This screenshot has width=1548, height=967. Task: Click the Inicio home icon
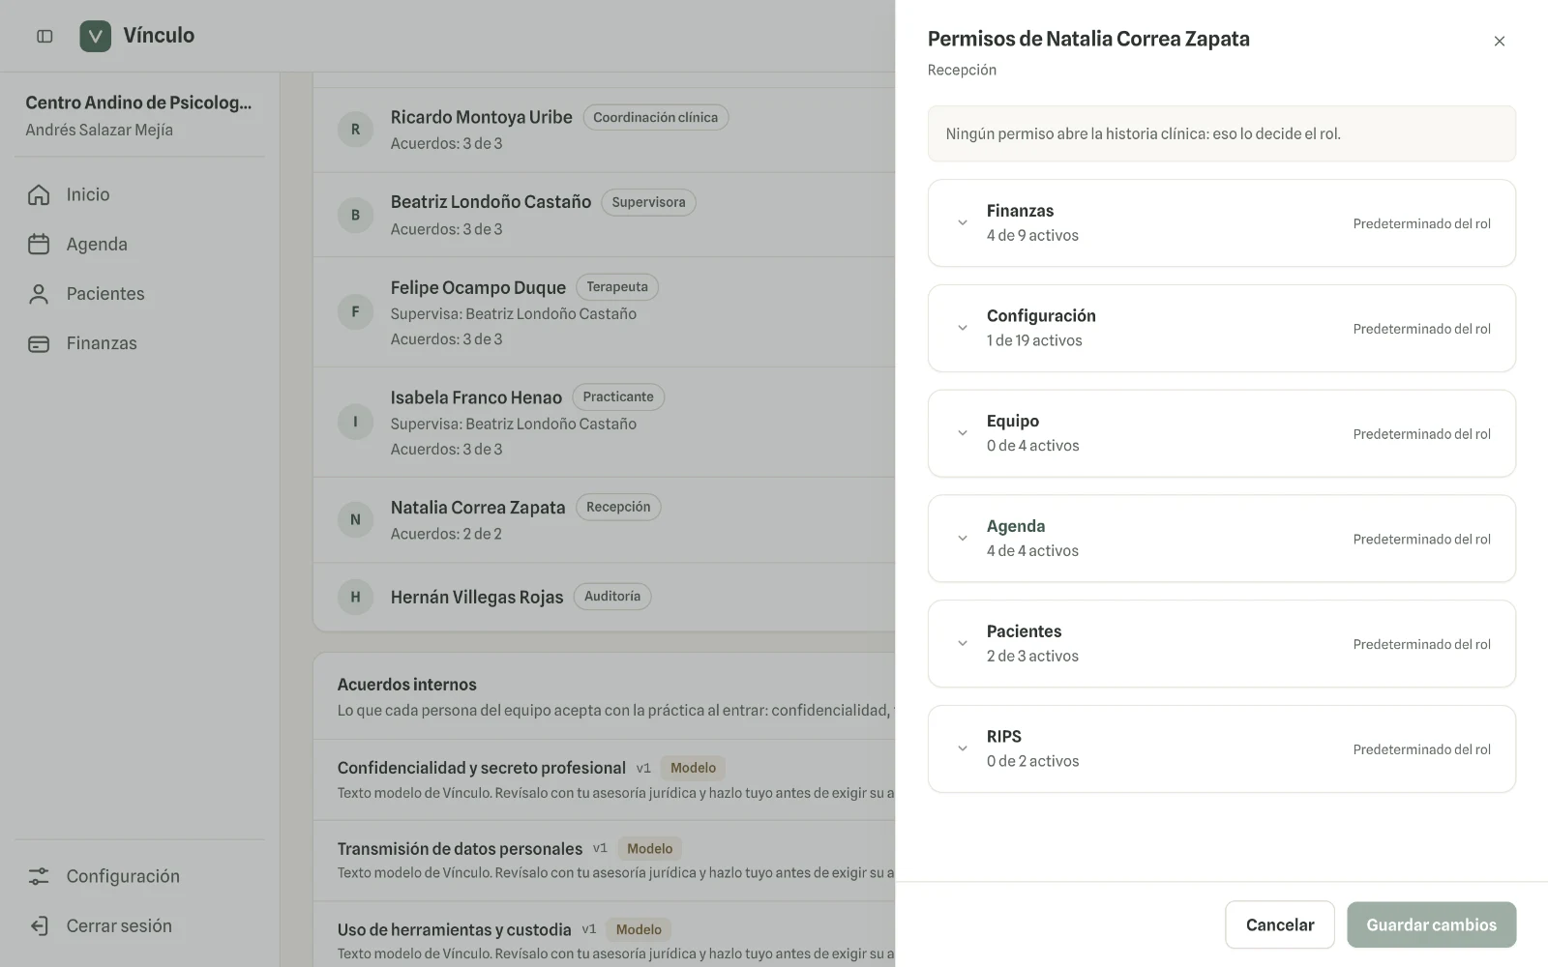[39, 194]
